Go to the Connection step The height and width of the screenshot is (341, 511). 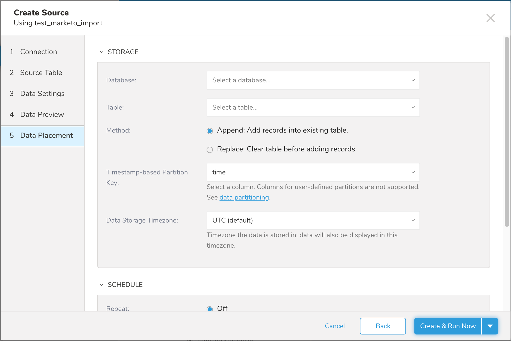pos(39,52)
